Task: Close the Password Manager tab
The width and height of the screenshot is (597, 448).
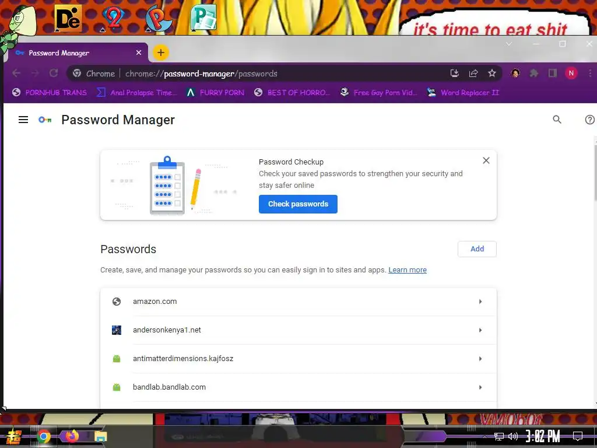Action: pyautogui.click(x=139, y=52)
